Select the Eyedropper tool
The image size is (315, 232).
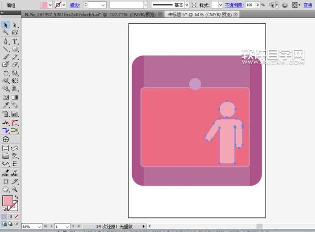point(5,105)
